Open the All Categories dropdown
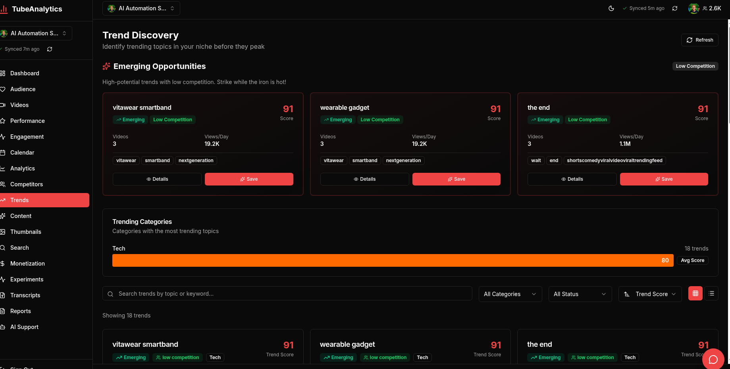 (510, 294)
